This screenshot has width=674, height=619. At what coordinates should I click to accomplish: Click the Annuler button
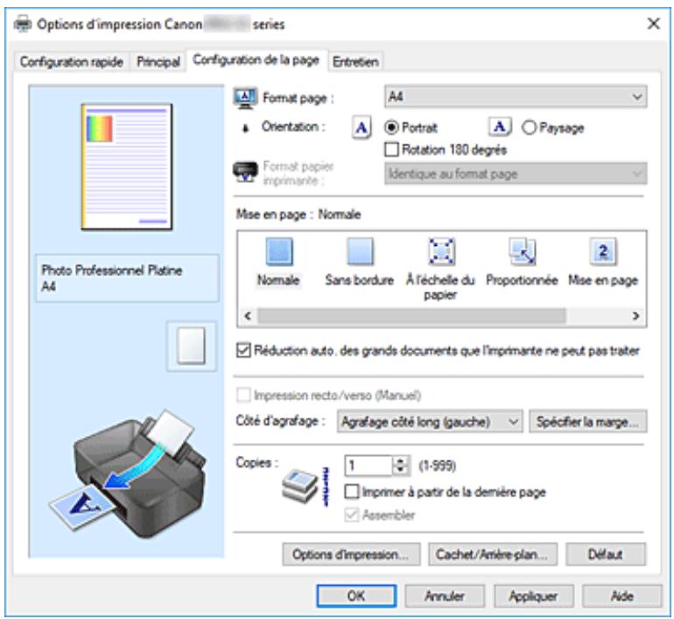[x=445, y=595]
